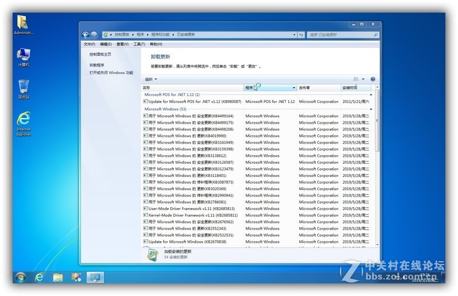
Task: Open Administrator folder on desktop
Action: pos(23,25)
